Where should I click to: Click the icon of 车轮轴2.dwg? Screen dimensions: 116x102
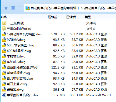(x=4, y=62)
